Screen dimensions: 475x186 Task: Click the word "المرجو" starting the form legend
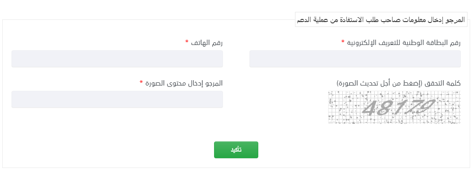[x=456, y=20]
